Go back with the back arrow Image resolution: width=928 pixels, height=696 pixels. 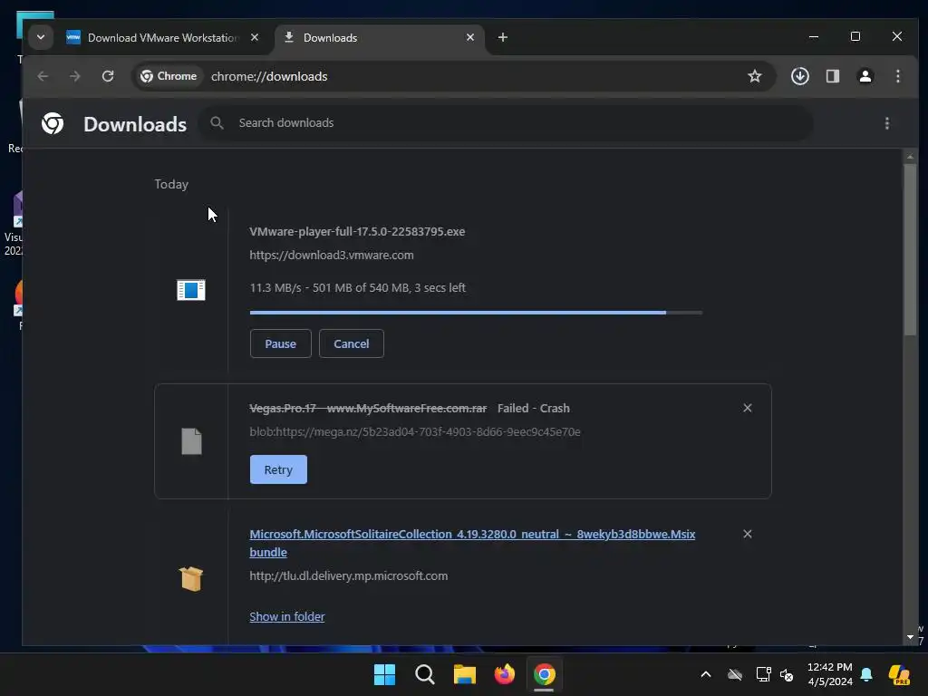tap(43, 76)
